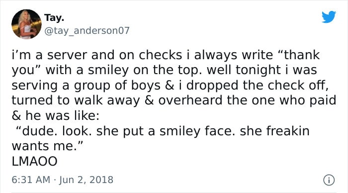
Task: Click the phrase "serving a group of boys"
Action: click(86, 86)
